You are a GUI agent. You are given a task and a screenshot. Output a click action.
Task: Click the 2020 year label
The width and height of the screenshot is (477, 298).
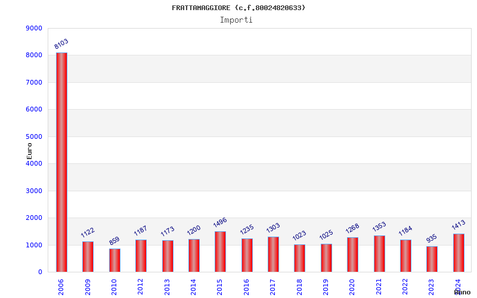[352, 287]
